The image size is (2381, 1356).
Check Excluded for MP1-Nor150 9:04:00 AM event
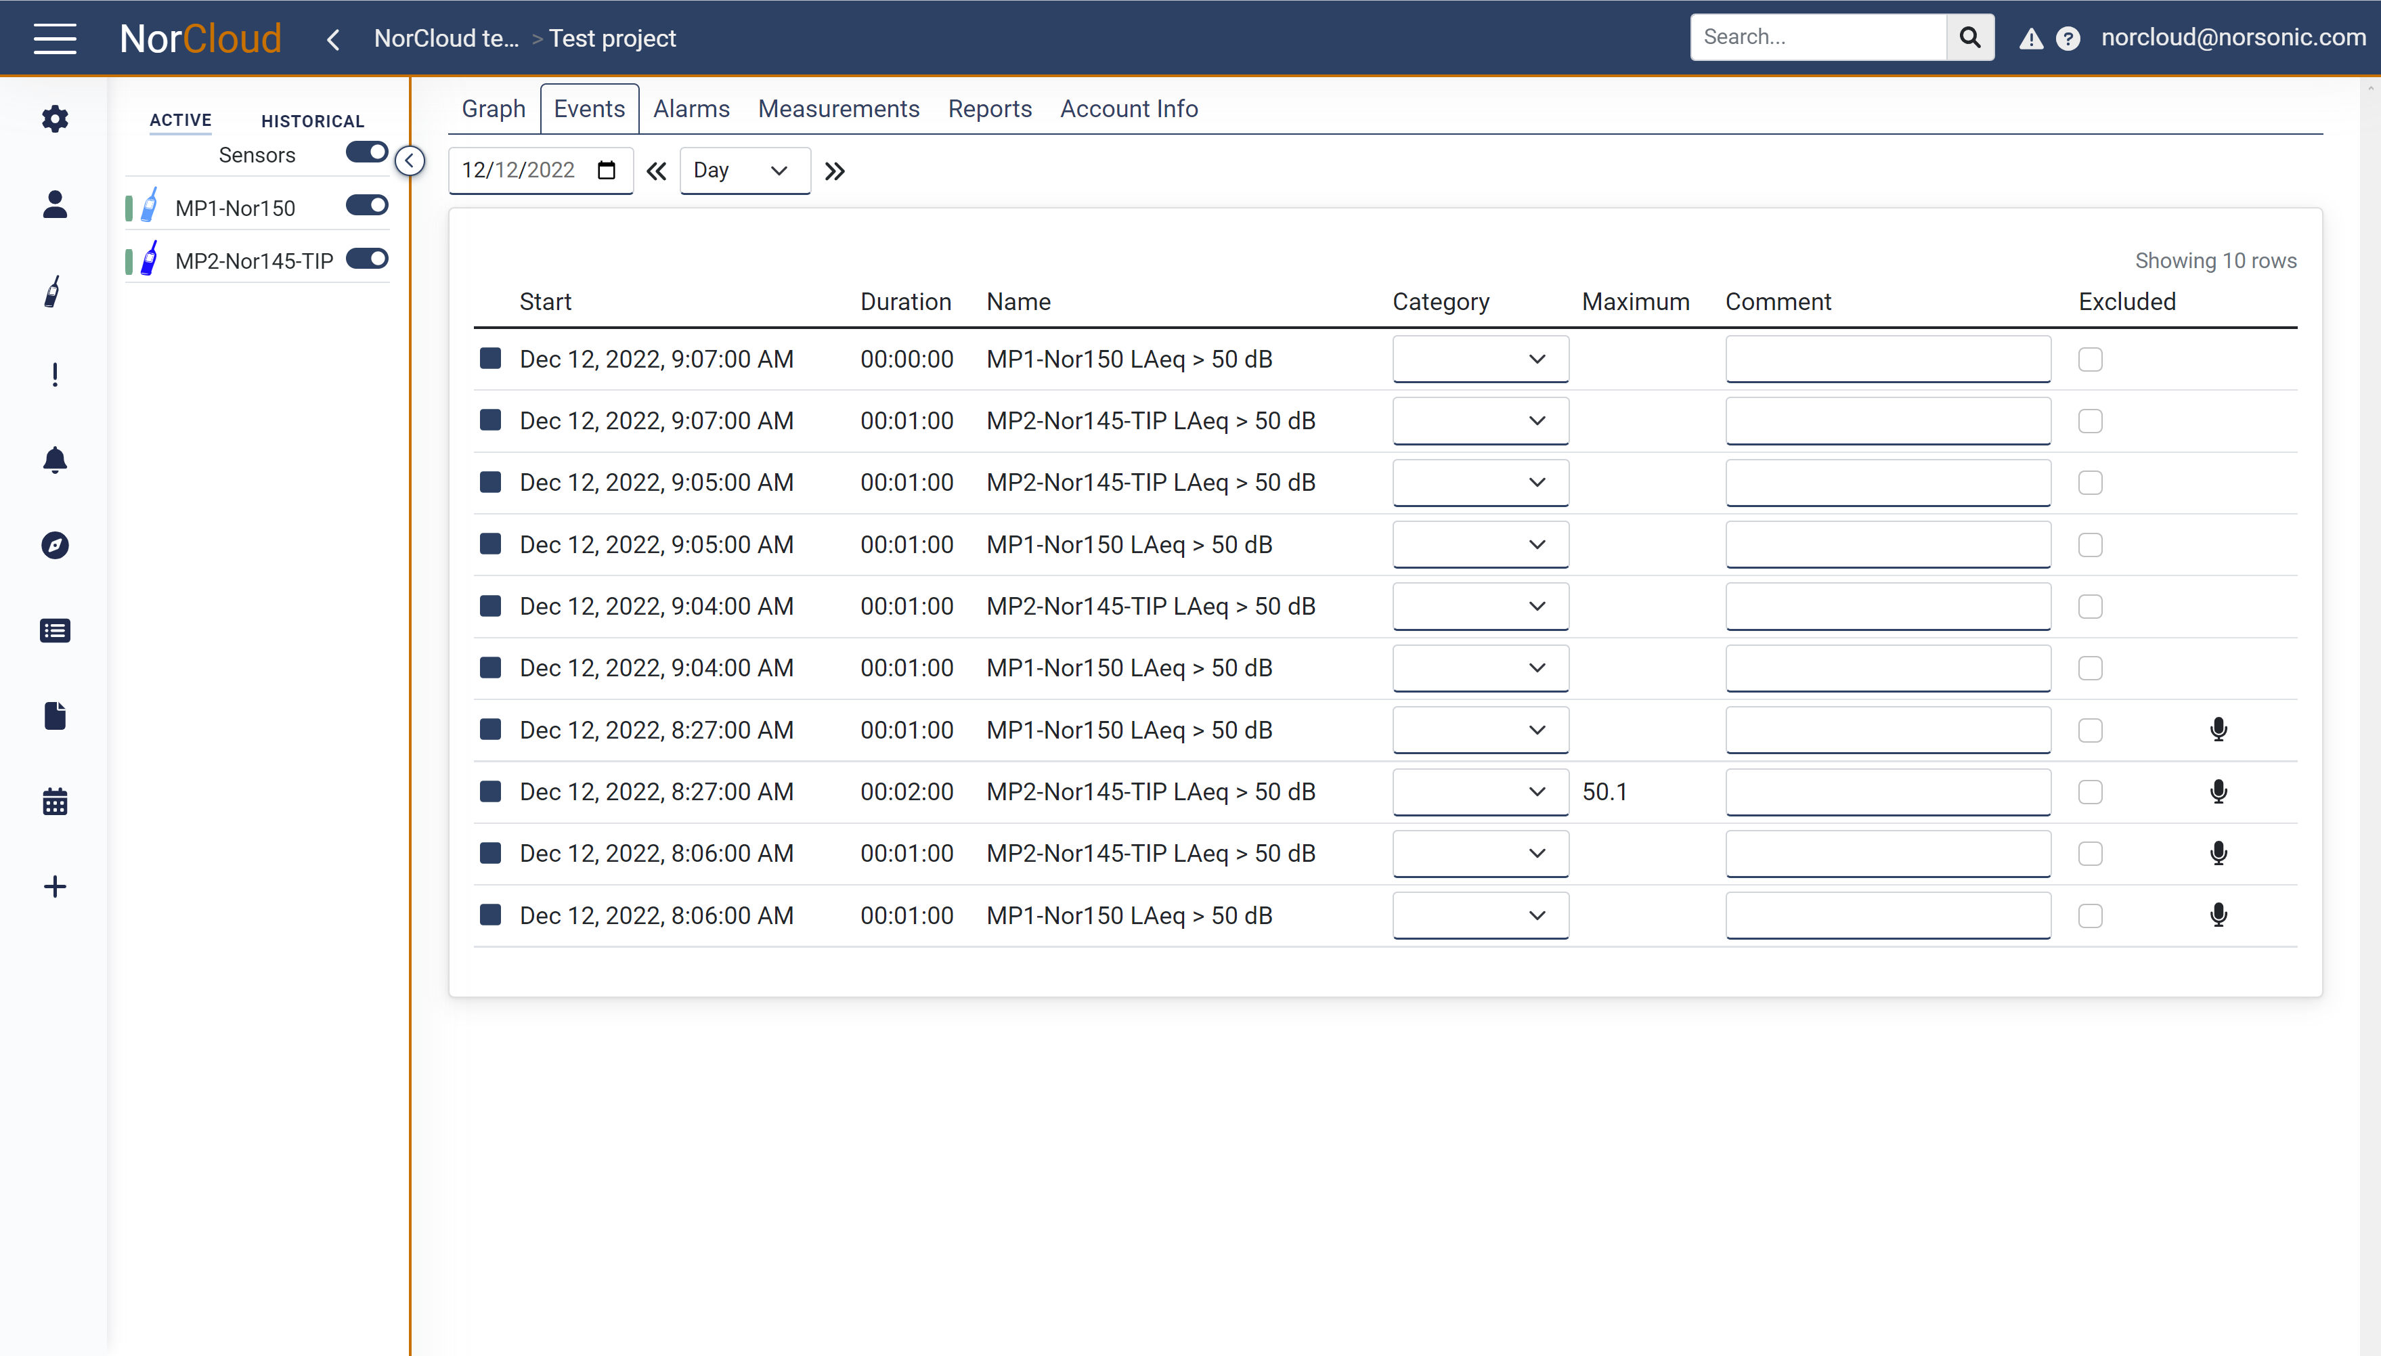[2089, 668]
